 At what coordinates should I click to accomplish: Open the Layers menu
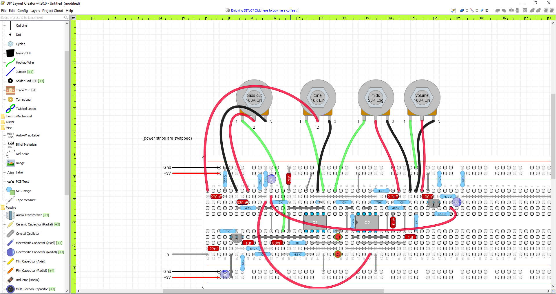coord(35,11)
